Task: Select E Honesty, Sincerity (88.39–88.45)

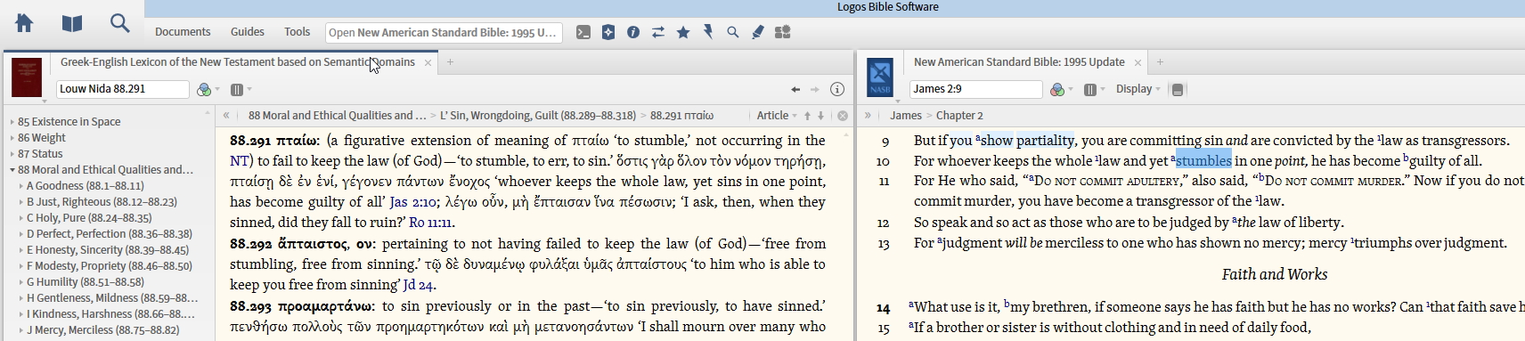Action: 108,250
